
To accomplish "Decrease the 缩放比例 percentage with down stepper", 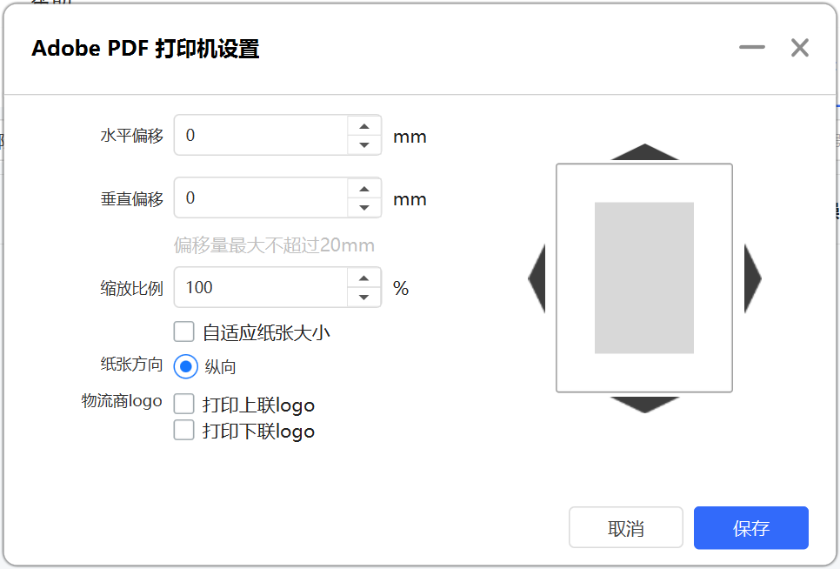I will [364, 298].
